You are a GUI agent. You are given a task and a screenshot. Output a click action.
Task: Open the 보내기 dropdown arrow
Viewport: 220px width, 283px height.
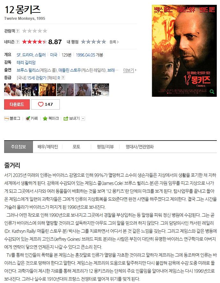click(83, 119)
